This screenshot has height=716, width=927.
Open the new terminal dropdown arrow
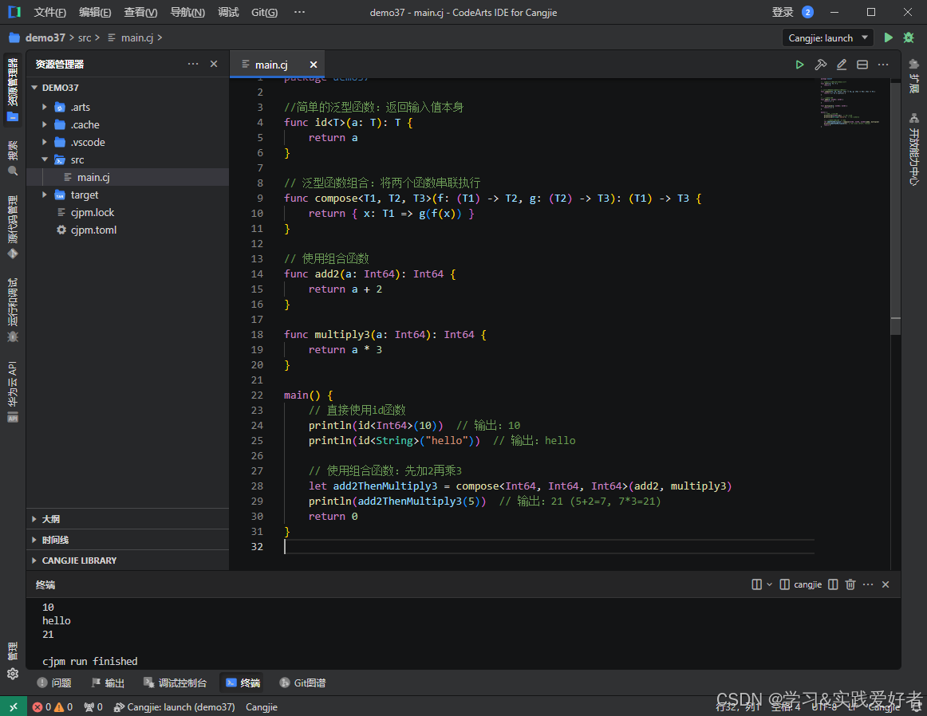(x=769, y=584)
